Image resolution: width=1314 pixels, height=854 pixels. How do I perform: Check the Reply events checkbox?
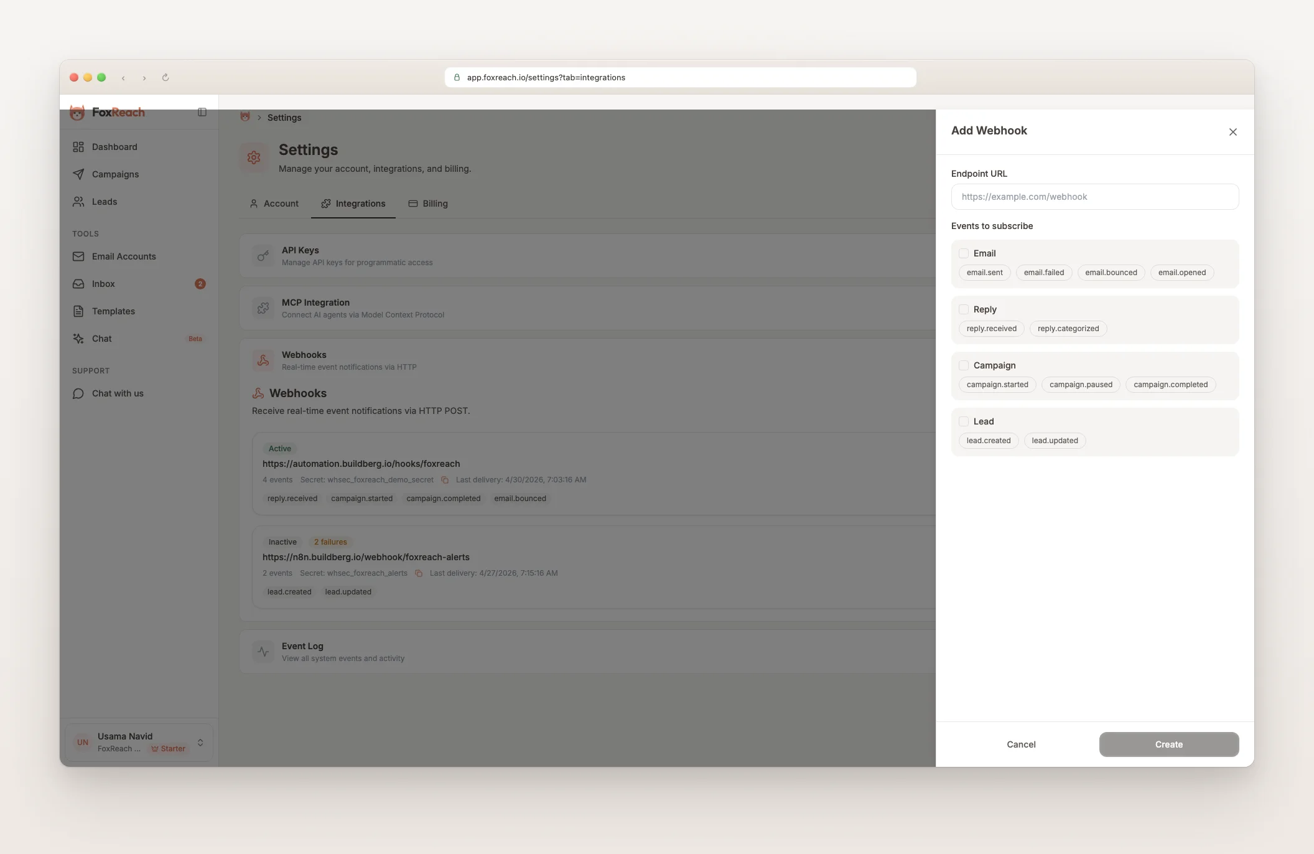964,309
